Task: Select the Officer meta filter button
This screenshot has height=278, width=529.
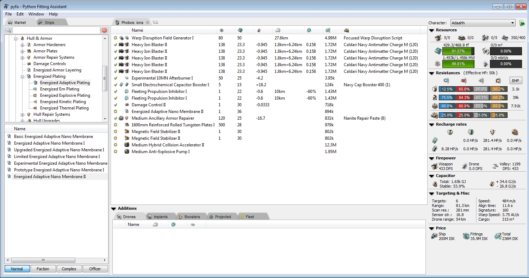Action: 95,269
